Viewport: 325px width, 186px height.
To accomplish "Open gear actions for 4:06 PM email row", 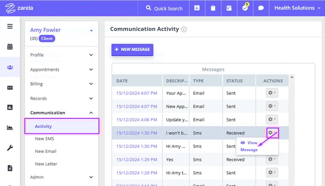I will [272, 119].
